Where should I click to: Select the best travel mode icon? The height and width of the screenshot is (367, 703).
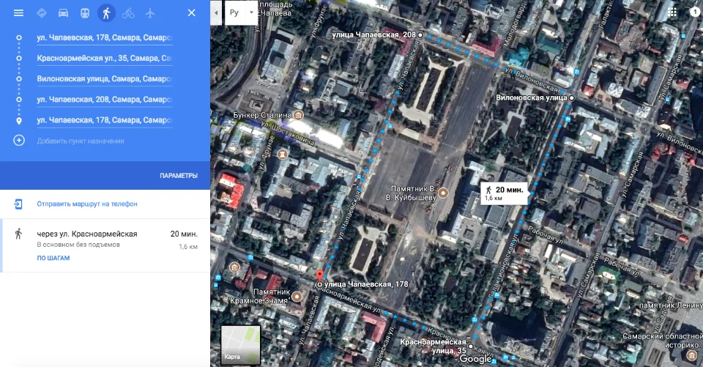tap(41, 13)
